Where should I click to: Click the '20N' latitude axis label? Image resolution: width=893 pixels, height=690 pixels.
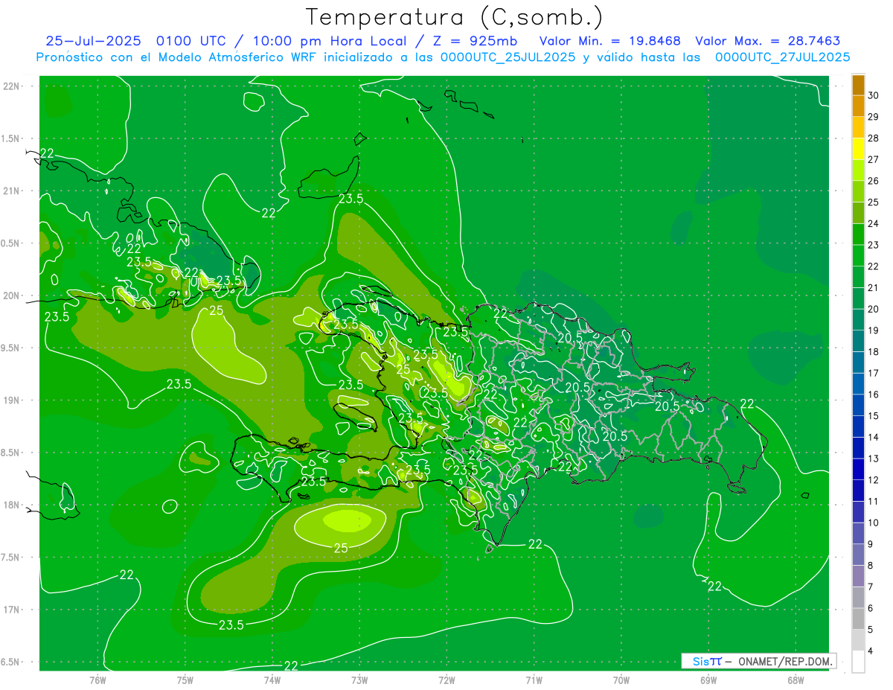click(x=11, y=296)
